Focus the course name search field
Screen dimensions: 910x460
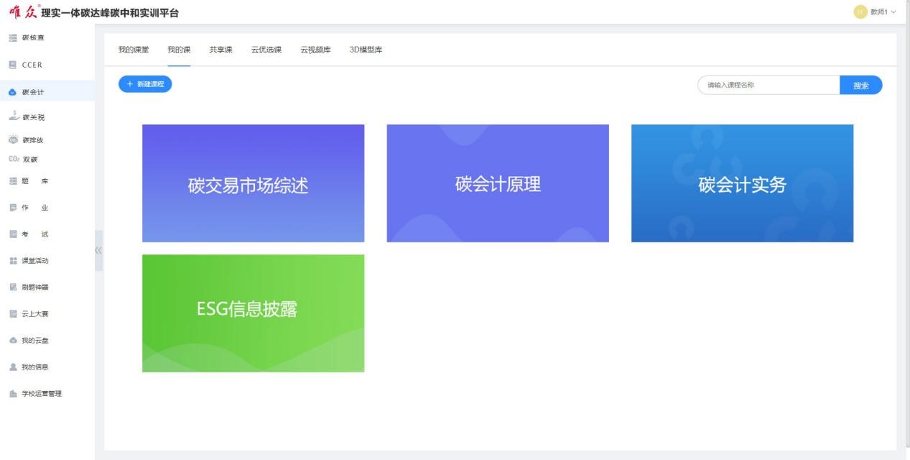pyautogui.click(x=769, y=86)
